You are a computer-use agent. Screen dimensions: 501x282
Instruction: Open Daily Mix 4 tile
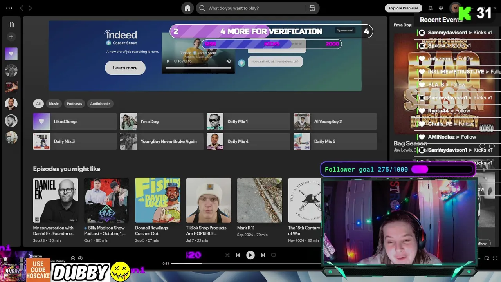click(248, 141)
